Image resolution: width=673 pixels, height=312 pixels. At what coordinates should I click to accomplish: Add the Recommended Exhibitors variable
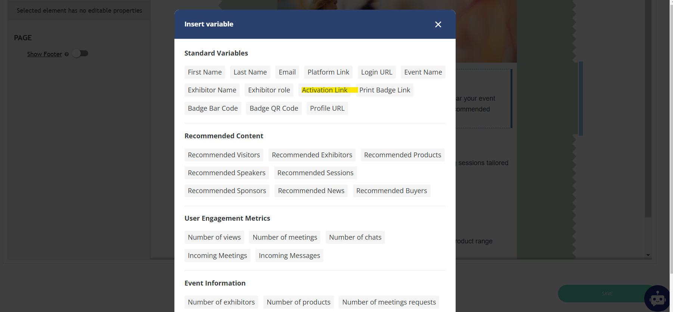point(312,155)
